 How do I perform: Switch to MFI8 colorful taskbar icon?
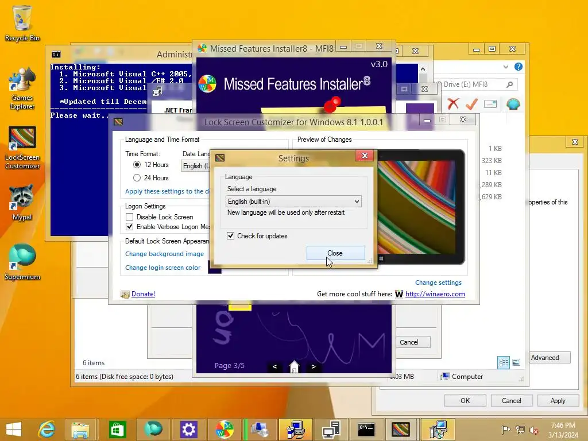coord(224,430)
